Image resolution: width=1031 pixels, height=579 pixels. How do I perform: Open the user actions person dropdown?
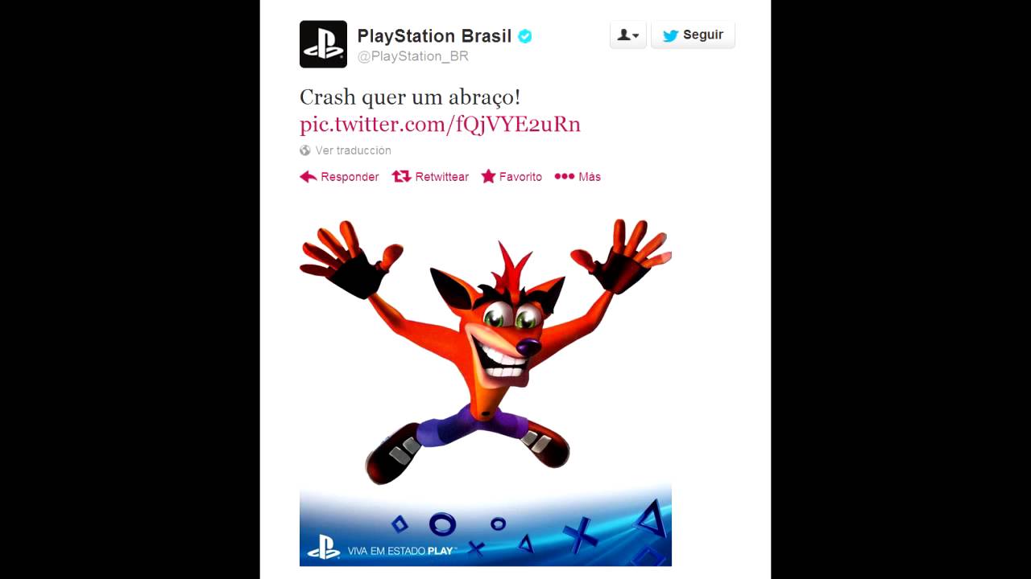(628, 35)
